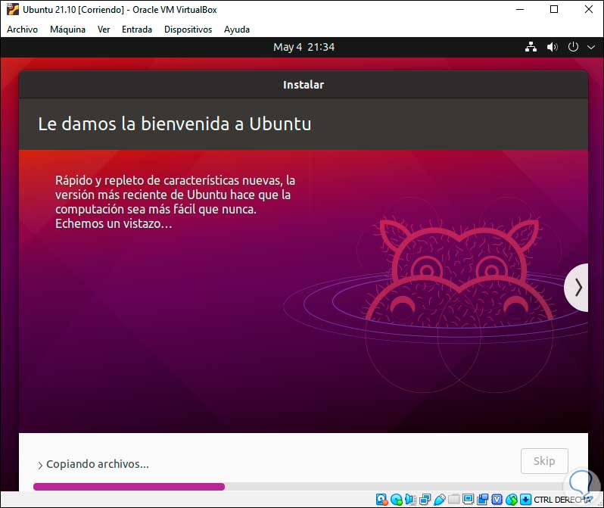Expand the Ubuntu system menu arrow

[x=591, y=48]
